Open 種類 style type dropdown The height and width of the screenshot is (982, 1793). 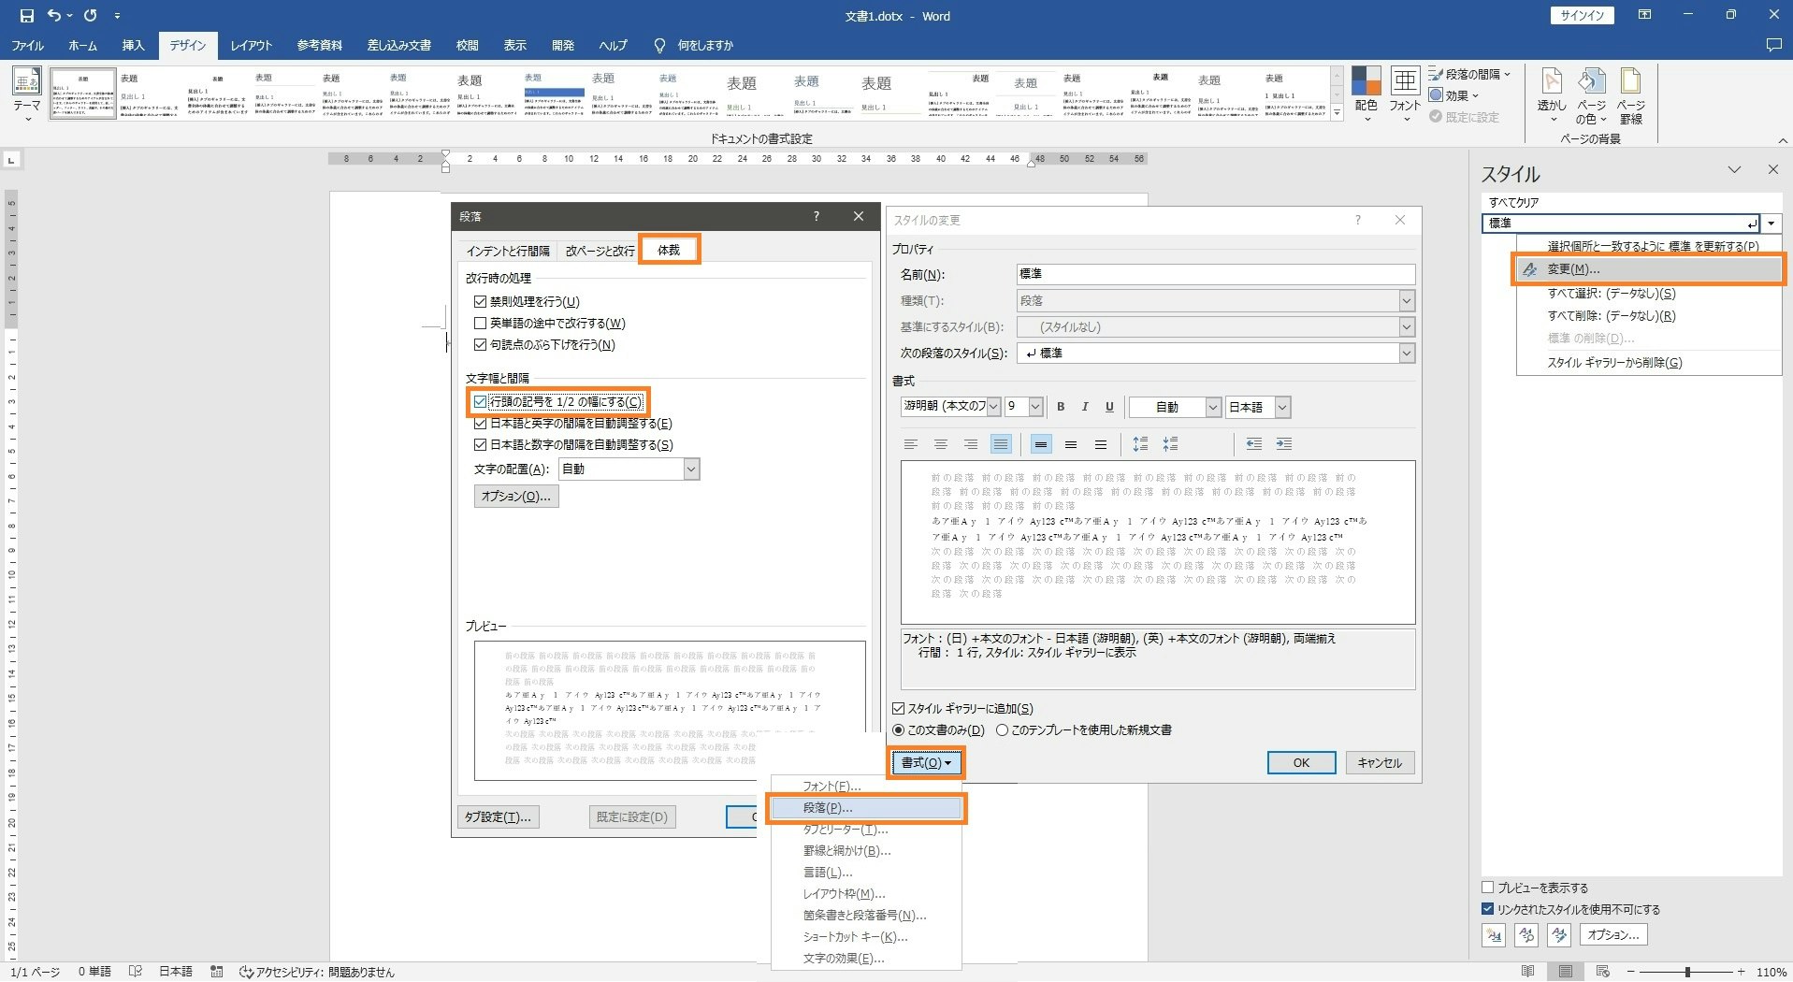(x=1406, y=301)
